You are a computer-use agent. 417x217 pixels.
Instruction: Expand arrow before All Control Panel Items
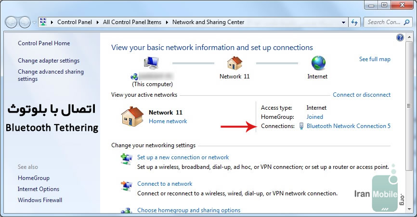98,22
